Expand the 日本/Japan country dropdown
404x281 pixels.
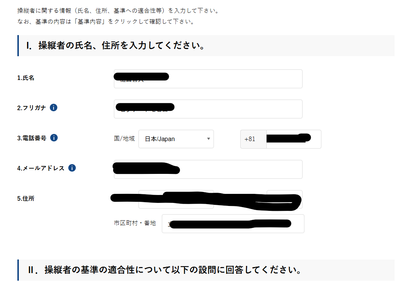pos(176,139)
